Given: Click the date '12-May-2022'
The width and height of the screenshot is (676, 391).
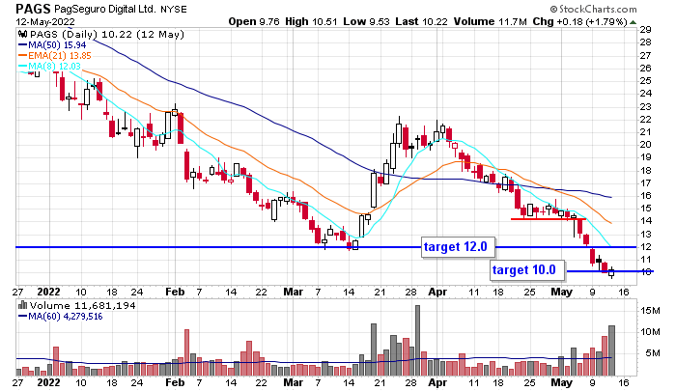Looking at the screenshot, I should pos(45,21).
